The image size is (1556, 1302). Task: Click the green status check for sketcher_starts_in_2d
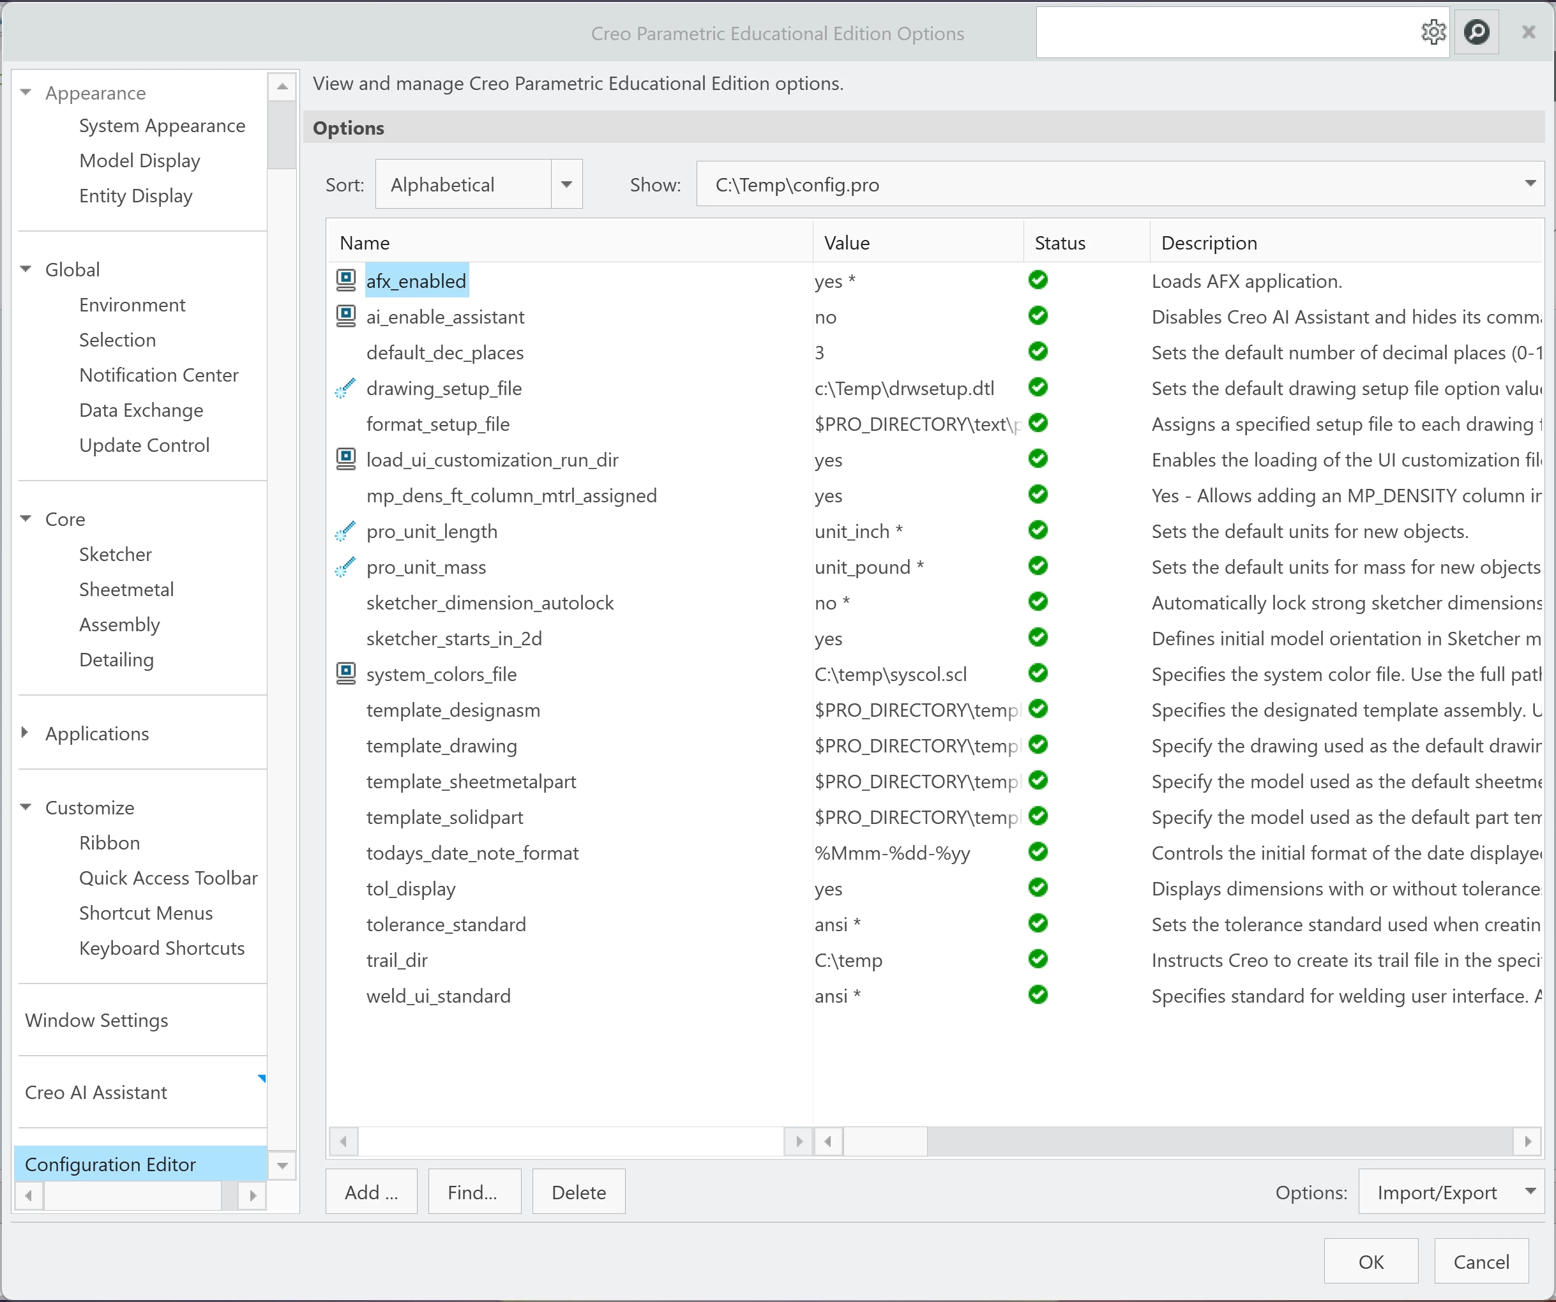pos(1038,637)
